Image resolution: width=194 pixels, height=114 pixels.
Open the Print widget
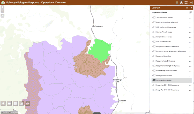(x=9, y=103)
